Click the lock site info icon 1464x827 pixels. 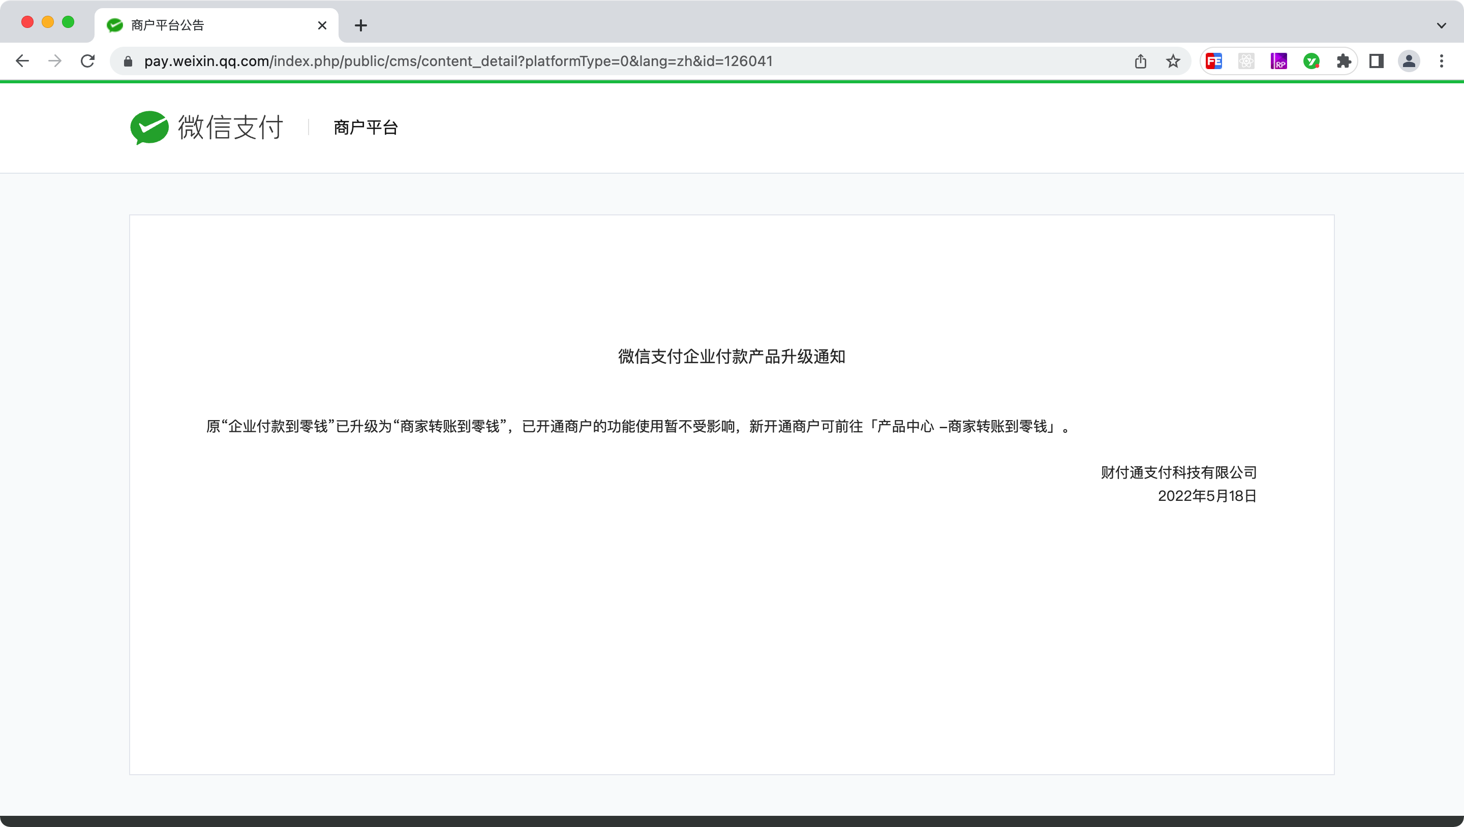tap(128, 61)
